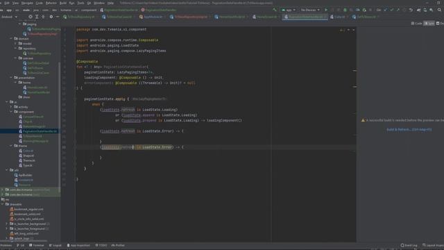Open project panel settings gear
Screen dimensions: 444x250
(x=51, y=17)
